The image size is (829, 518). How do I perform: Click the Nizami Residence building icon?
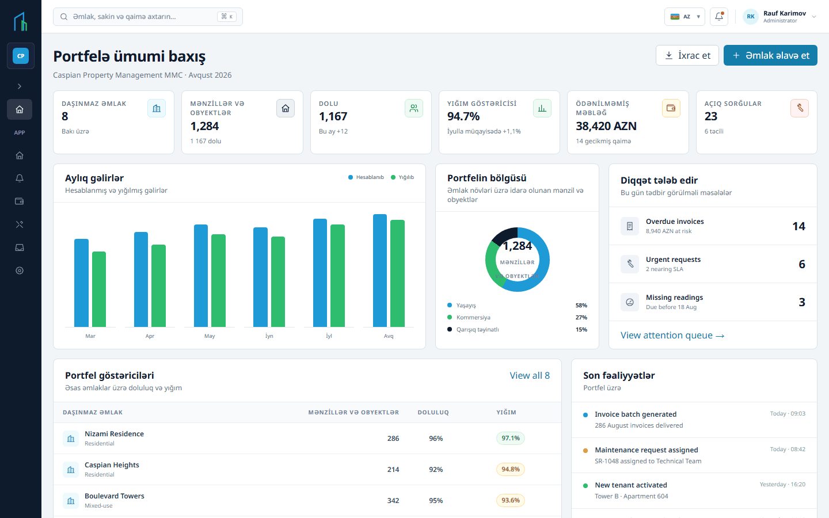tap(71, 439)
